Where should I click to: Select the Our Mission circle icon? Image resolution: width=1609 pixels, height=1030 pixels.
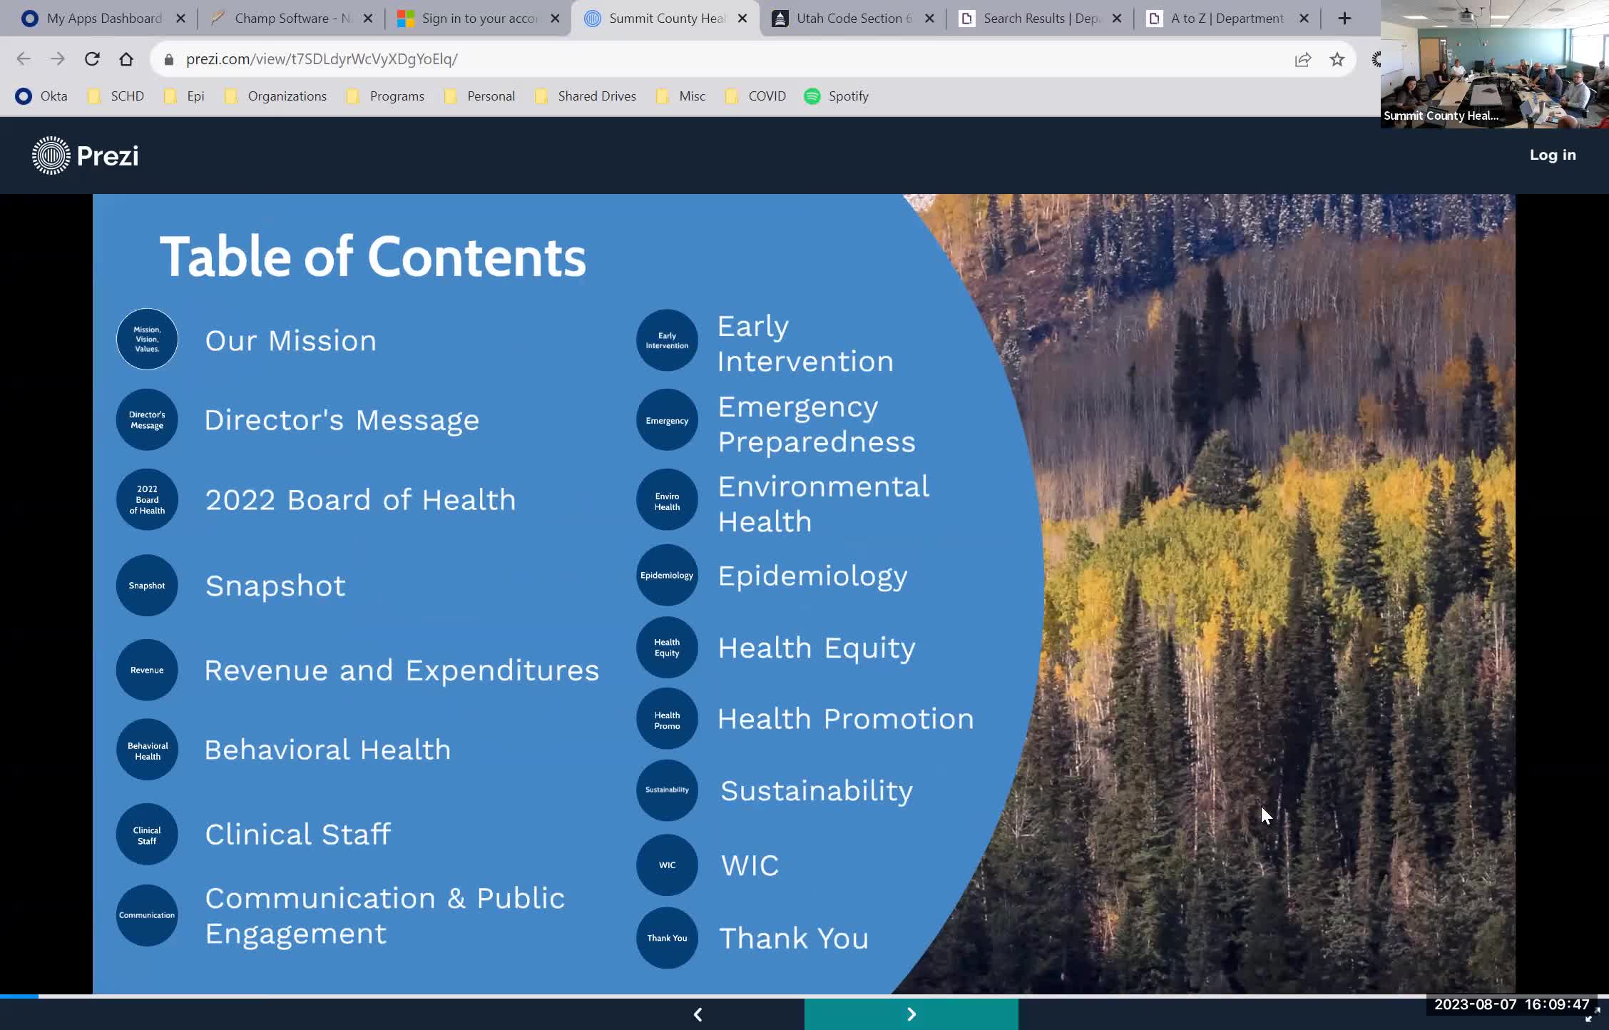coord(147,340)
